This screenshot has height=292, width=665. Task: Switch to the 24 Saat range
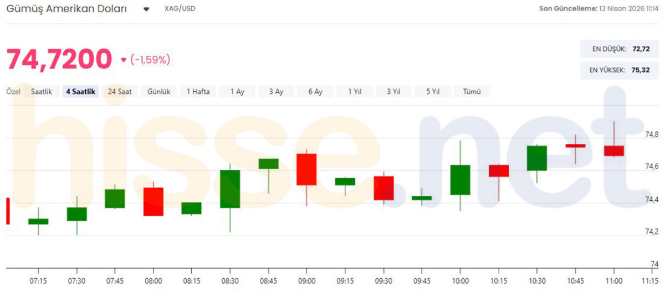(120, 92)
